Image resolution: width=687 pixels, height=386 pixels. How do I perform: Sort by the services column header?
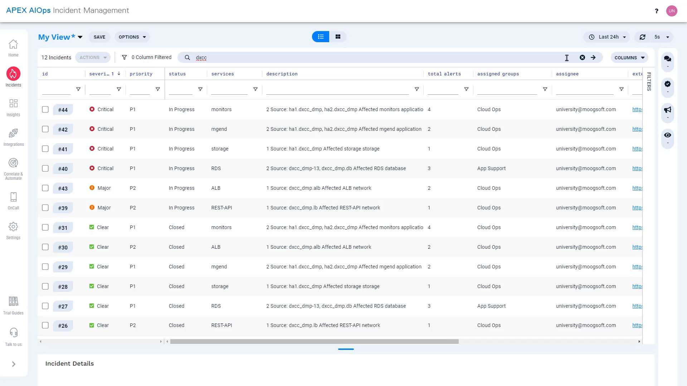(223, 74)
